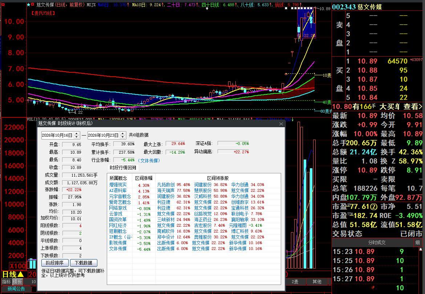The image size is (425, 294).
Task: Open the AI语料库 concept row
Action: (x=118, y=190)
